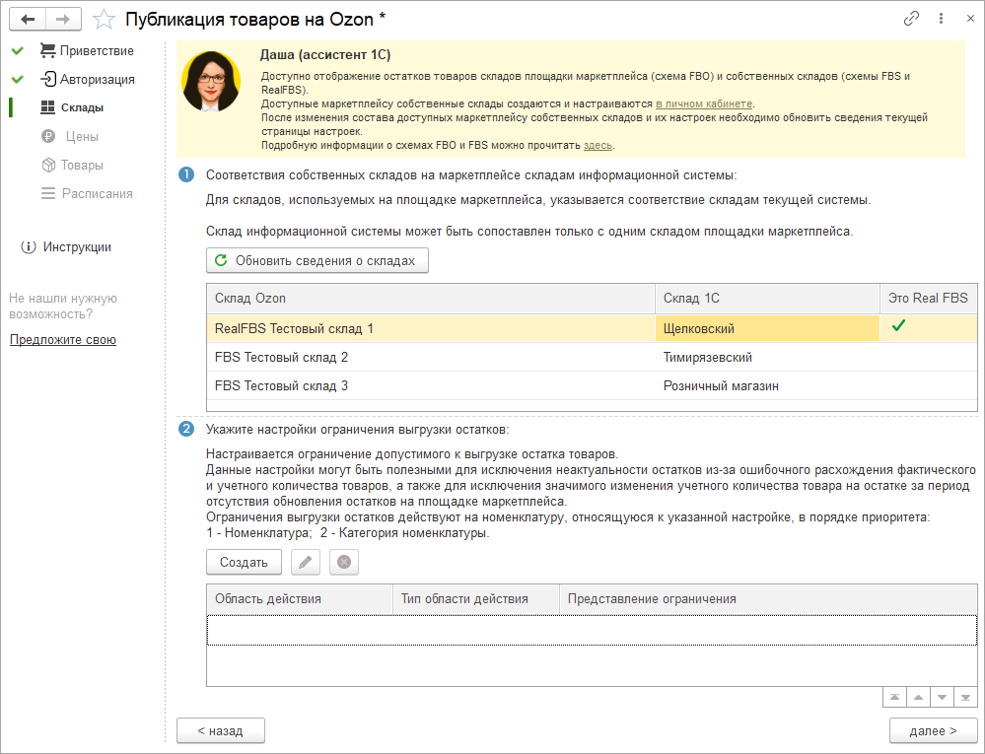Click the pencil edit restriction icon
The image size is (985, 754).
(306, 563)
